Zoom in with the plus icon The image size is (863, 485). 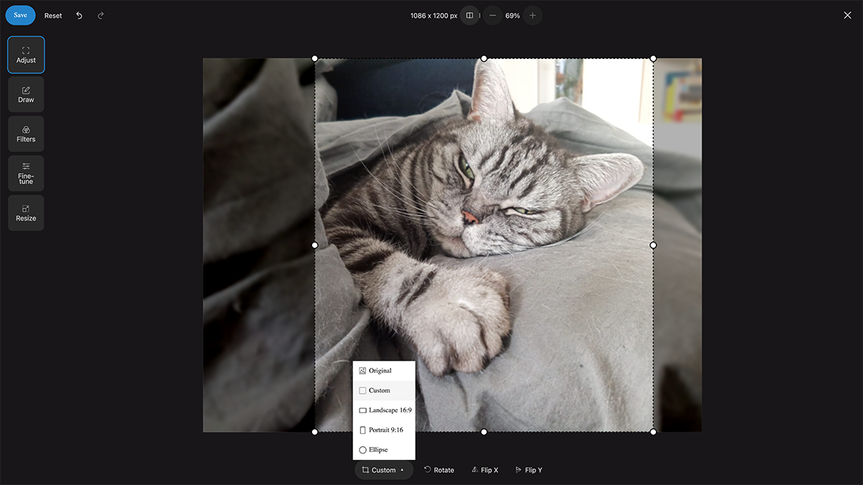(x=532, y=15)
